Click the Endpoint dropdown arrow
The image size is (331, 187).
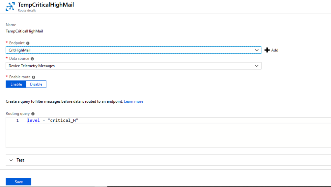click(x=256, y=50)
